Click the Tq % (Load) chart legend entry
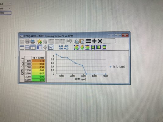The width and height of the screenshot is (163, 122). pyautogui.click(x=118, y=67)
